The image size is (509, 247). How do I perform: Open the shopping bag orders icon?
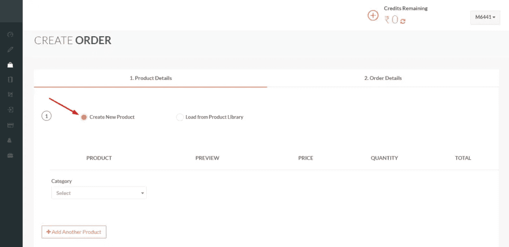[10, 65]
